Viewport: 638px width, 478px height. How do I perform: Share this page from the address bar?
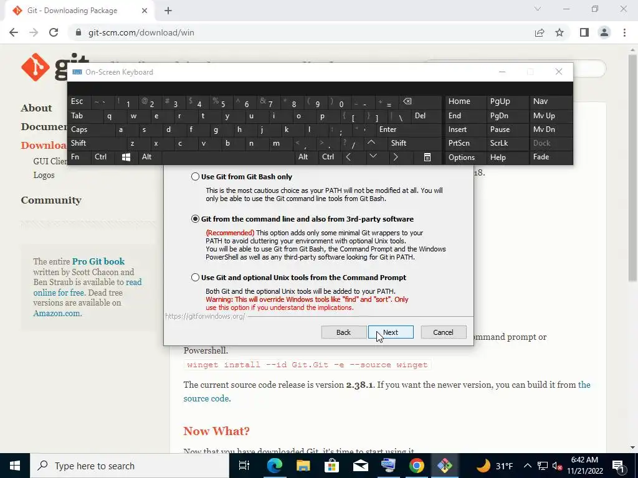[540, 32]
